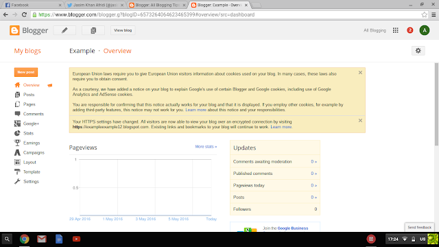Click the Campaigns sidebar icon

17,152
